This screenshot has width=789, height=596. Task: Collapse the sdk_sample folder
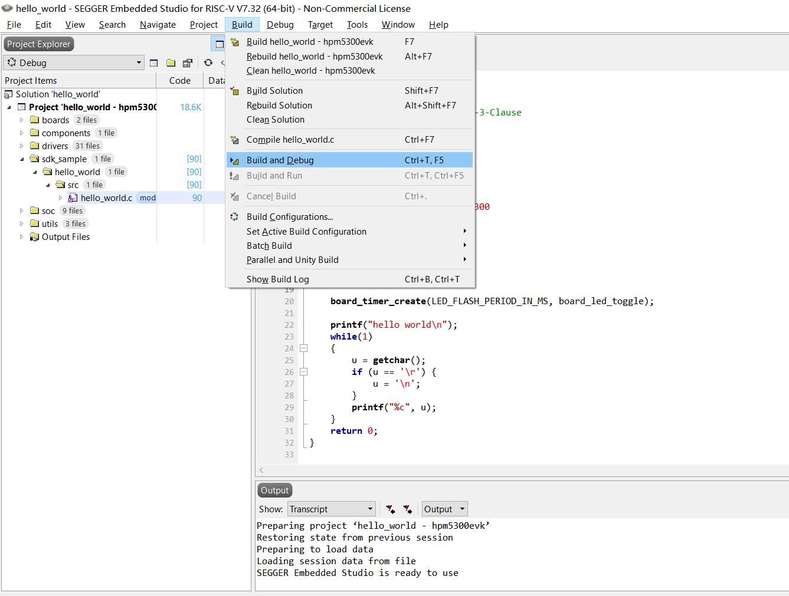point(22,159)
